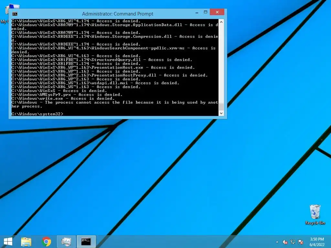Close the Administrator Command Prompt window
Image resolution: width=331 pixels, height=248 pixels.
217,12
